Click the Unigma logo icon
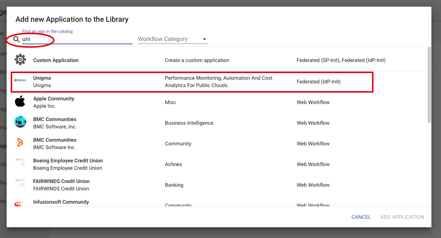 pyautogui.click(x=20, y=80)
